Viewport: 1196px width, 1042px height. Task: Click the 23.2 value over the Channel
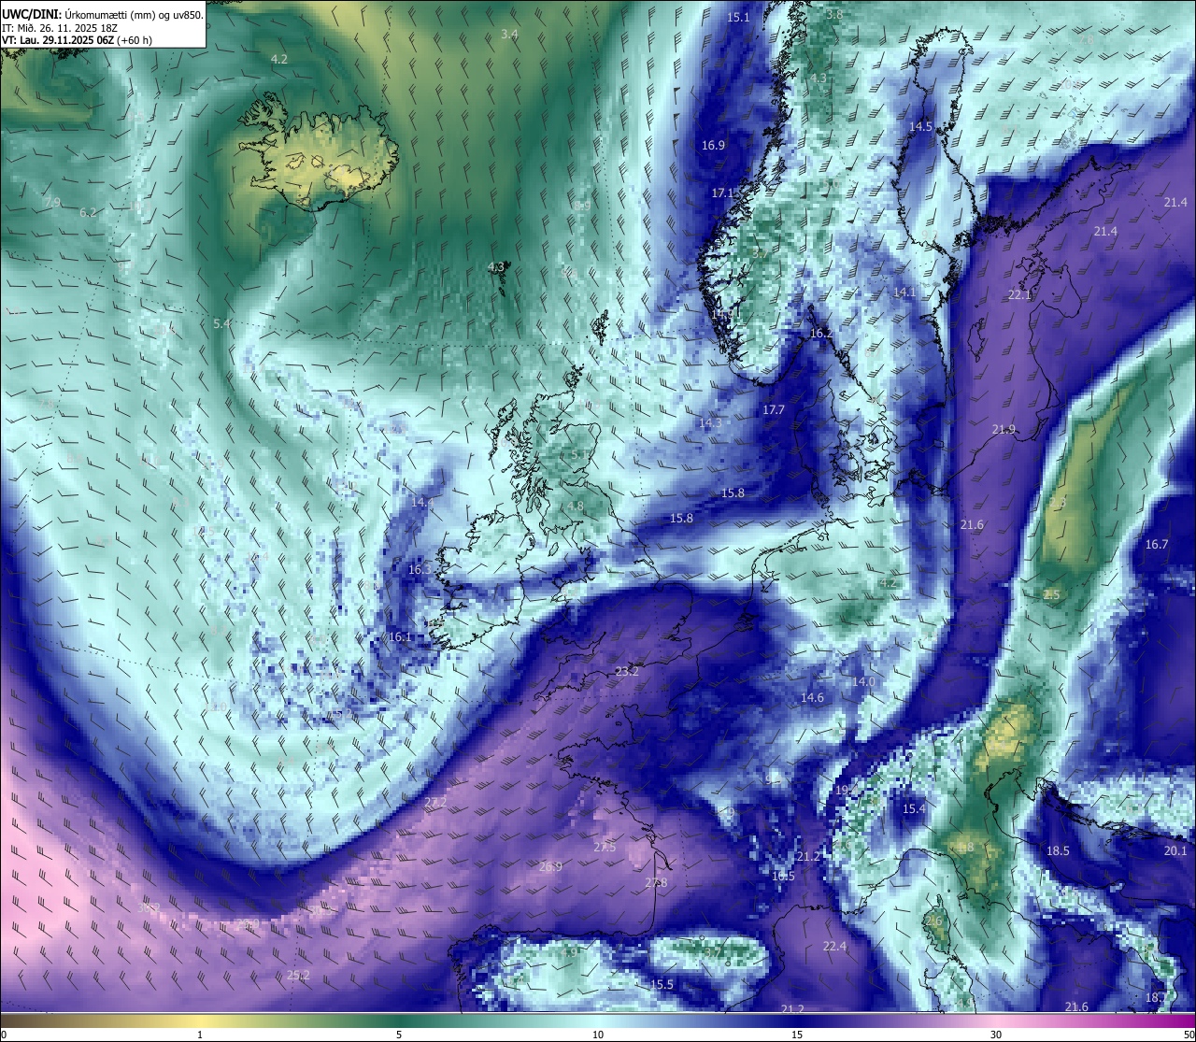[627, 671]
